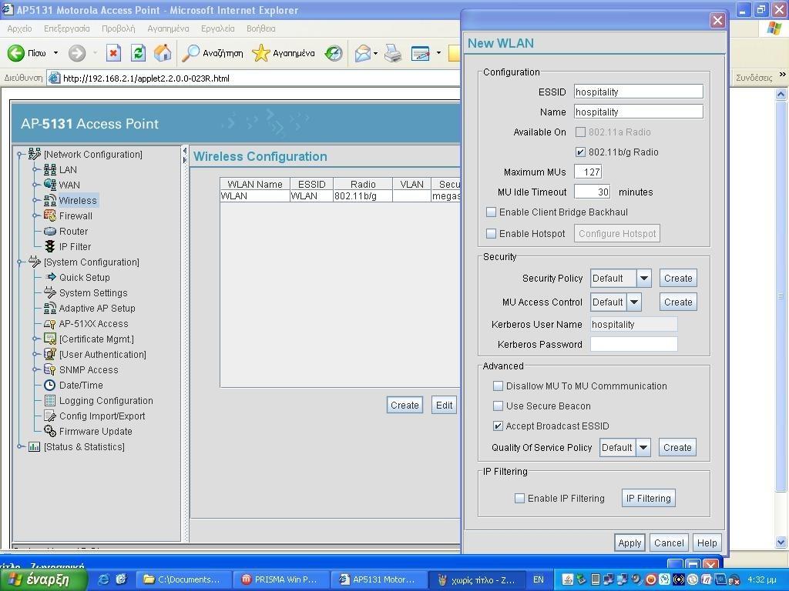
Task: Toggle the 802.11b/g Radio checkbox
Action: tap(580, 152)
